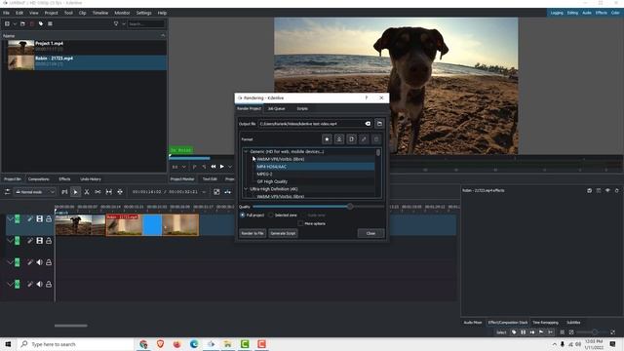Click the tag icon in bottom timeline status bar
Viewport: 624px width, 351px height.
[514, 331]
